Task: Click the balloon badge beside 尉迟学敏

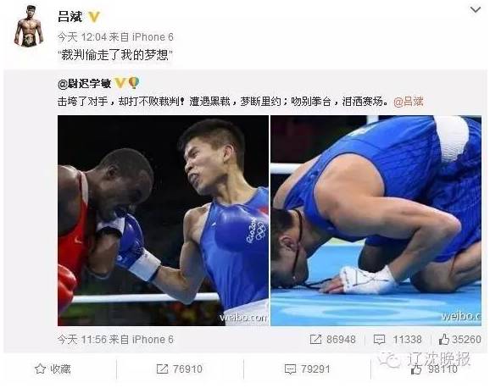Action: click(134, 83)
